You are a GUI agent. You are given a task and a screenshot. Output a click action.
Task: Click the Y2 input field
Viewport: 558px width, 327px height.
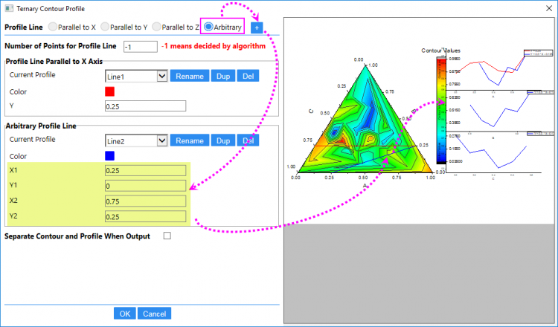pos(145,216)
